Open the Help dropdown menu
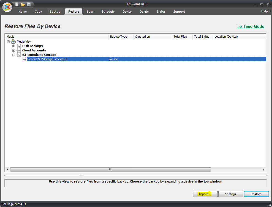272x207 pixels. tap(266, 11)
